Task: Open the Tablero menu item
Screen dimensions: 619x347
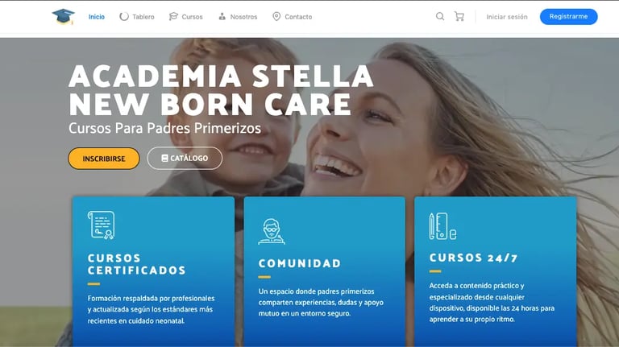Action: click(137, 17)
